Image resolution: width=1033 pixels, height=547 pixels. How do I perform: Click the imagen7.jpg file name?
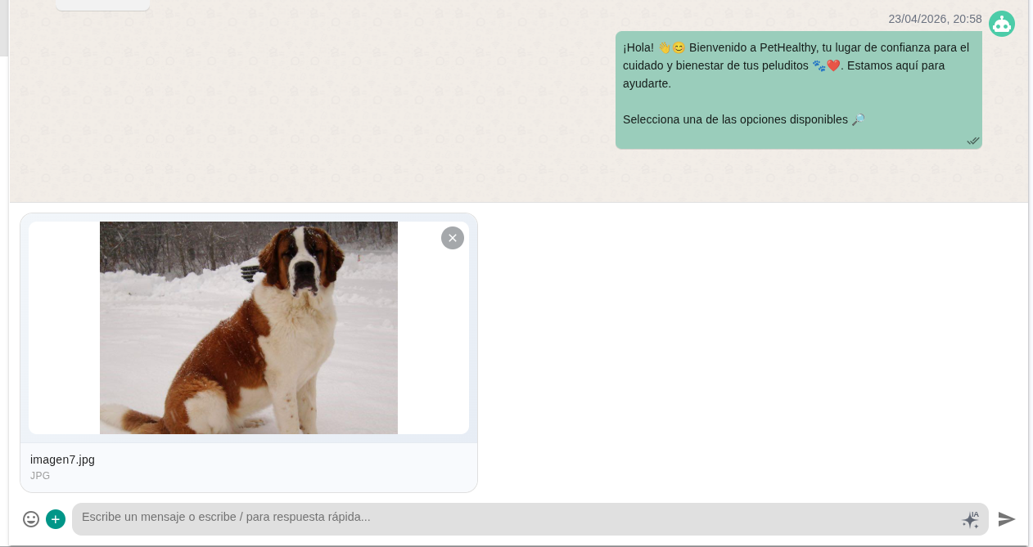[62, 460]
